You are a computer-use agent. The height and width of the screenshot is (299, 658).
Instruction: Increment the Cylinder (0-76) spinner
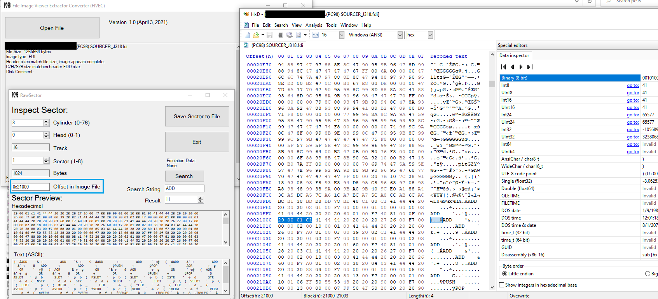[x=46, y=121]
